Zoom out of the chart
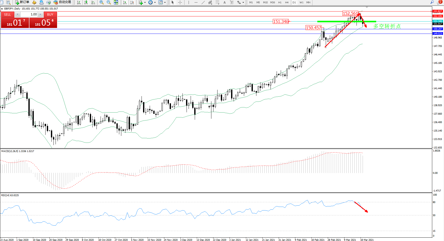The height and width of the screenshot is (241, 444). tap(109, 2)
